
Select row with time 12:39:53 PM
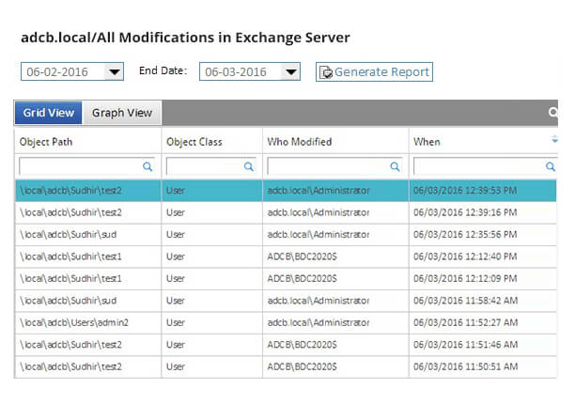[286, 191]
